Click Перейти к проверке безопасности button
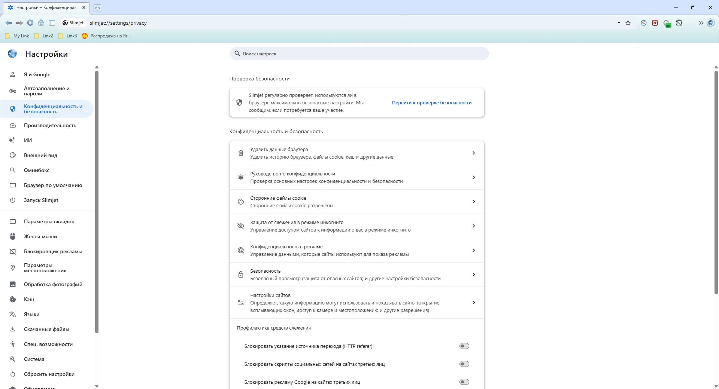The width and height of the screenshot is (719, 389). point(431,102)
